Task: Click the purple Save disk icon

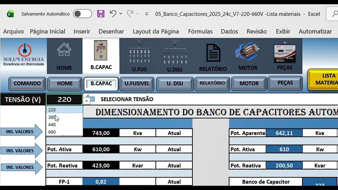Action: (101, 14)
